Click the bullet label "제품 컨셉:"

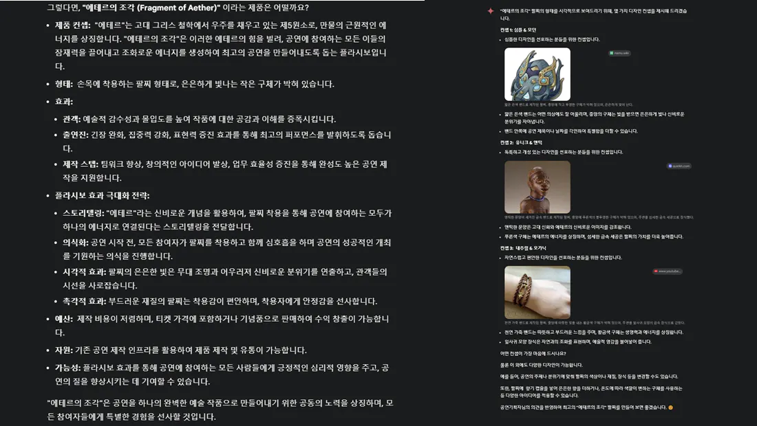[x=72, y=25]
